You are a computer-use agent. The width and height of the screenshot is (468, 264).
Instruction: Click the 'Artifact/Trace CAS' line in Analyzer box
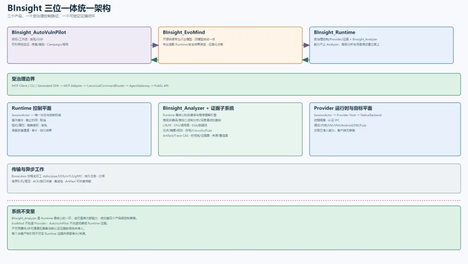tap(195, 135)
